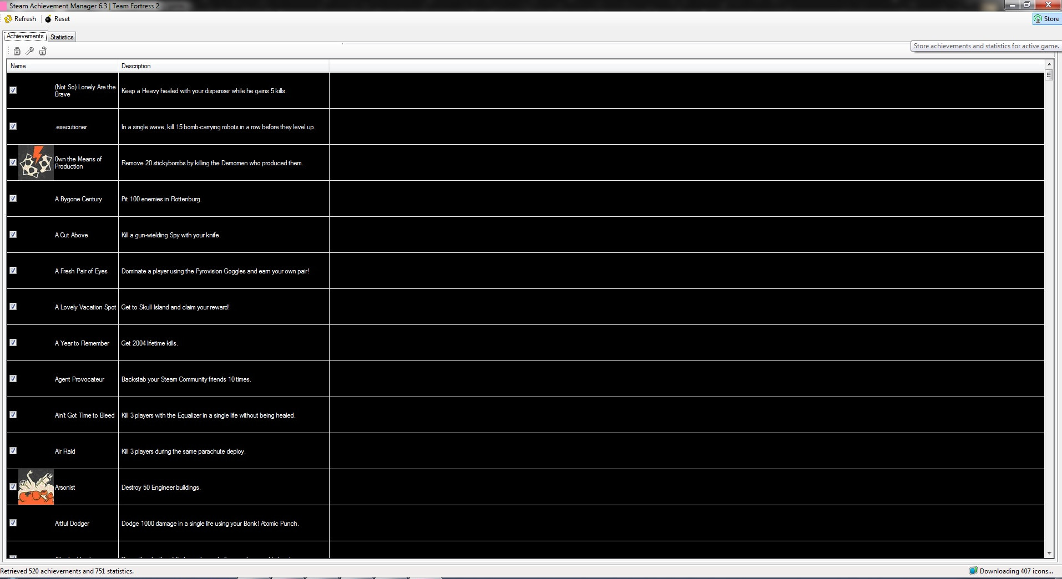Select the "A Fresh Pair of Eyes" name
The height and width of the screenshot is (579, 1062).
(x=81, y=271)
